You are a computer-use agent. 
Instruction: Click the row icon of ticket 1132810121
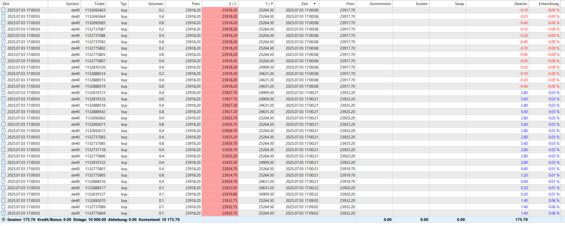(3, 92)
